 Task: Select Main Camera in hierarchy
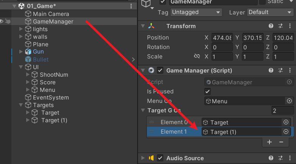tap(51, 14)
